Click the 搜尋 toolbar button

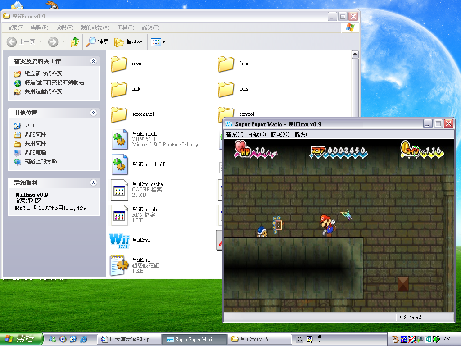tap(98, 42)
